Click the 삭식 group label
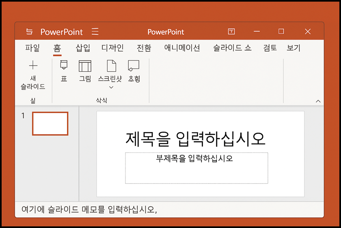 pyautogui.click(x=101, y=100)
